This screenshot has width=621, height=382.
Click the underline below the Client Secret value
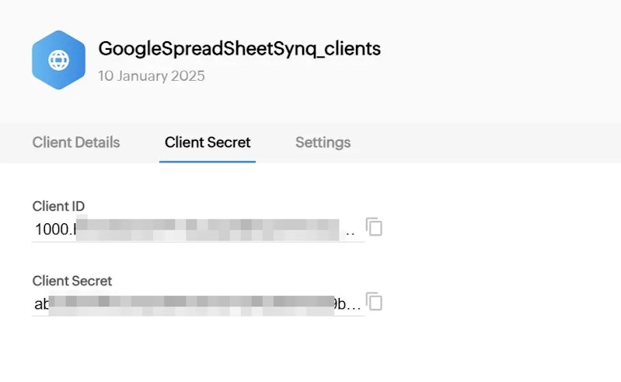tap(198, 316)
